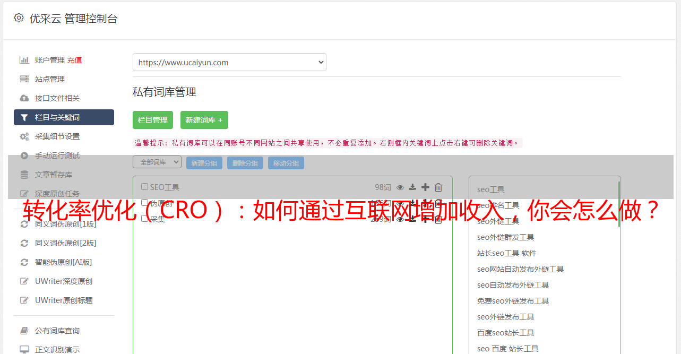This screenshot has height=354, width=681.
Task: Tick the 采集 library checkbox
Action: [x=144, y=219]
